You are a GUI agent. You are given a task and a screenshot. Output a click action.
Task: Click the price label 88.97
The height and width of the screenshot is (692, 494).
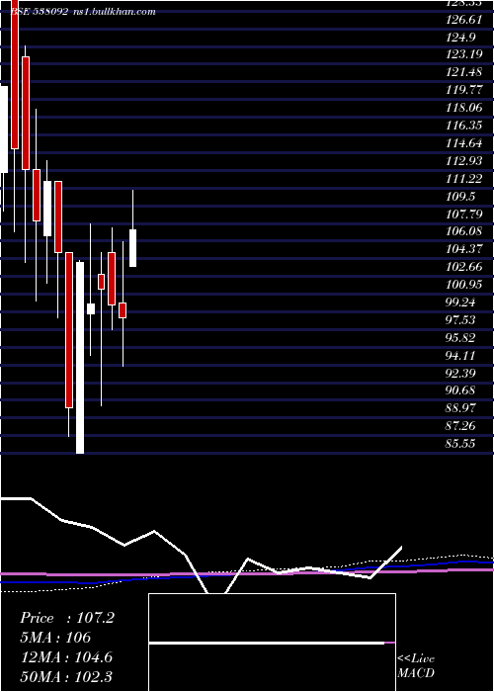click(x=461, y=407)
